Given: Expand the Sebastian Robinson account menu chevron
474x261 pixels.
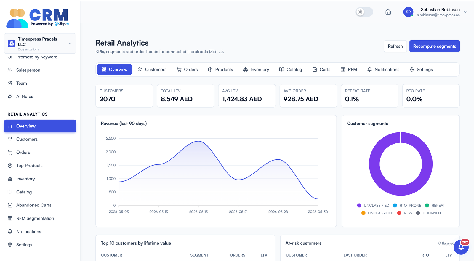Looking at the screenshot, I should click(465, 12).
